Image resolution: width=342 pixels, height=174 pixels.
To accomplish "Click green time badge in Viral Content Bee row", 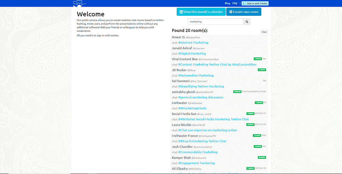I will coord(258,59).
